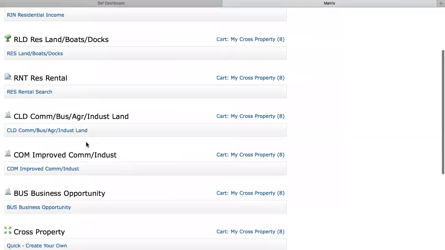Viewport: 445px width, 250px height.
Task: Open a new browser tab with the plus icon
Action: pos(441,3)
